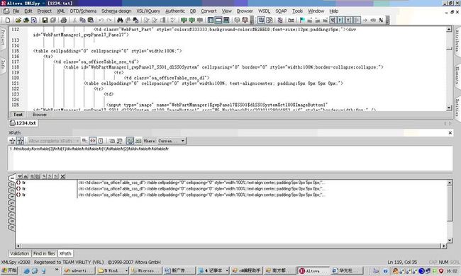Click the Windows Start button

point(9,270)
